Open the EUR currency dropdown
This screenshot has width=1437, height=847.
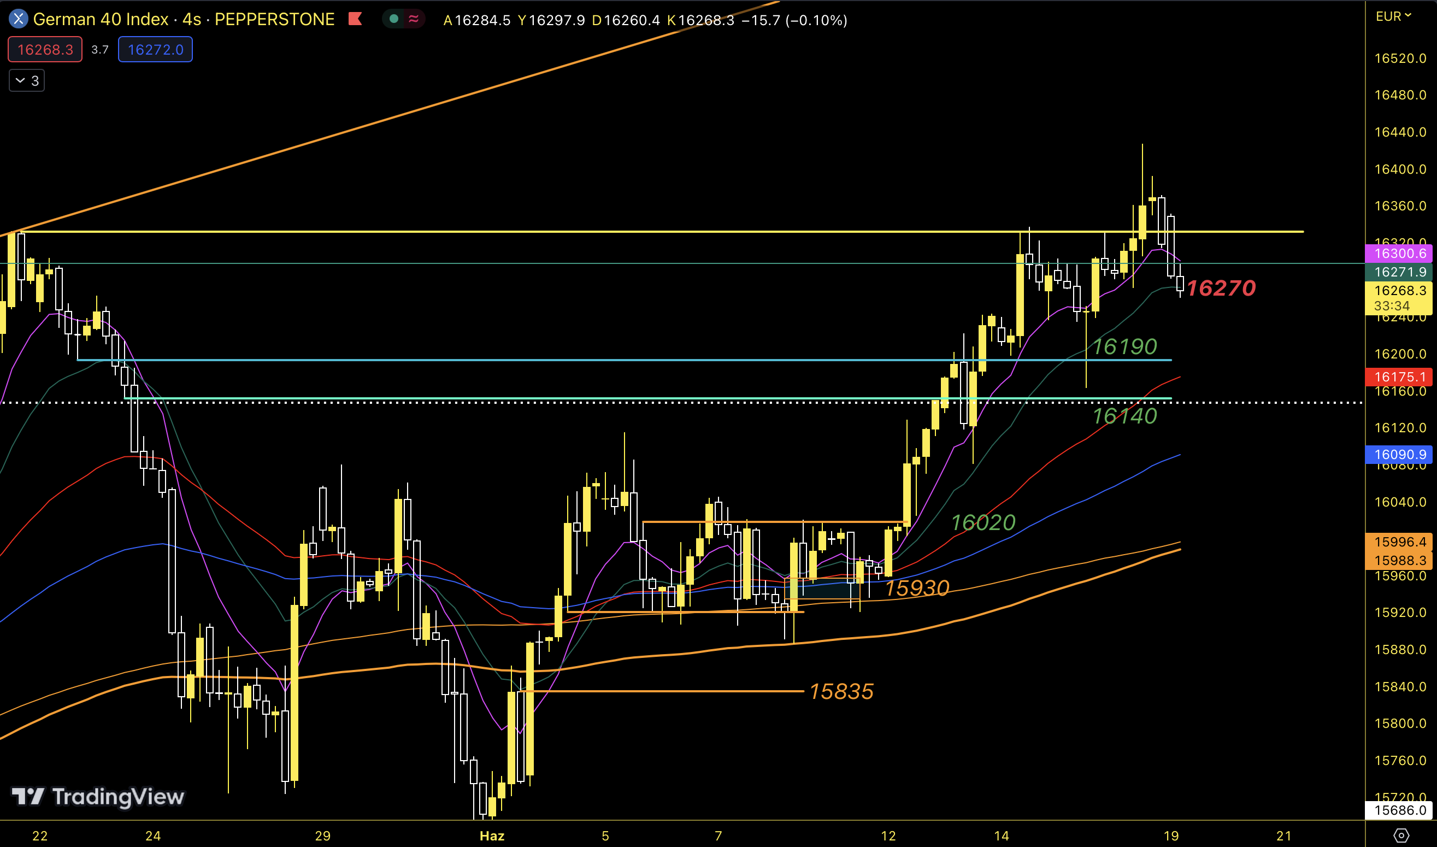tap(1393, 16)
